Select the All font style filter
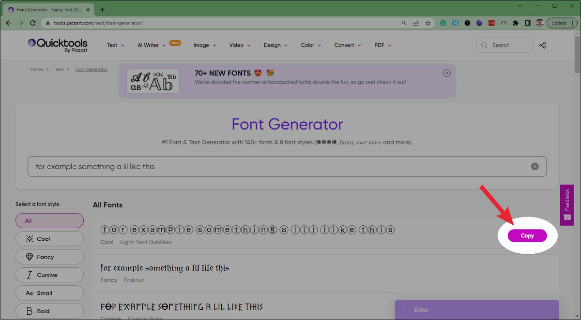The height and width of the screenshot is (320, 581). coord(49,220)
